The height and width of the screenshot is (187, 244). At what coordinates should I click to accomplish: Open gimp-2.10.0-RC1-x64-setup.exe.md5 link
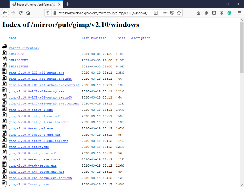pyautogui.click(x=40, y=79)
